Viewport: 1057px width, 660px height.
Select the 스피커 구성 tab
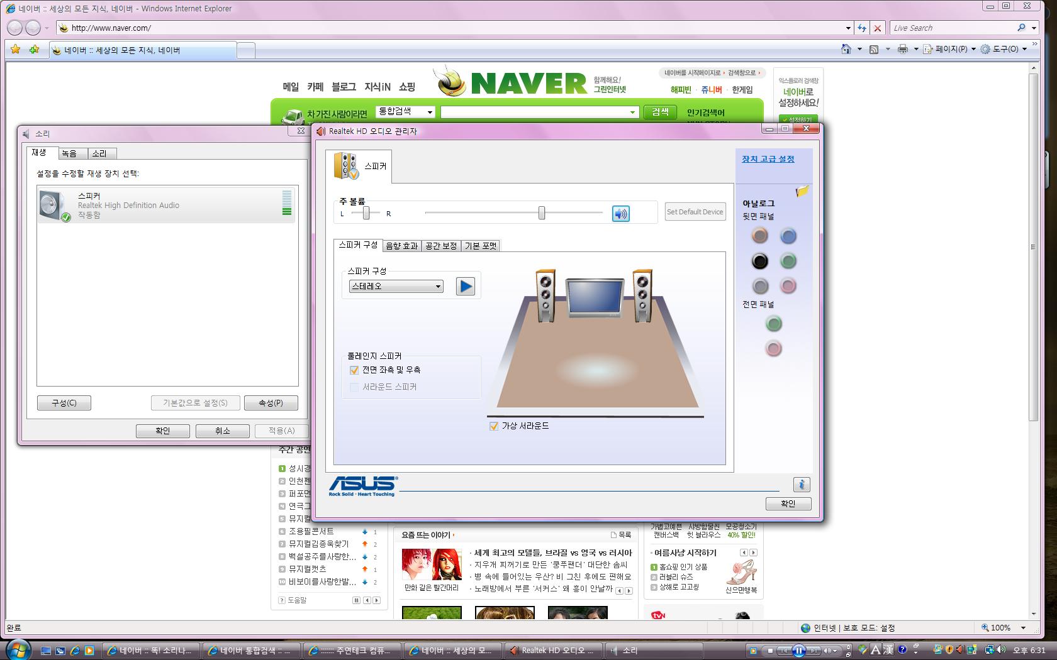click(x=358, y=245)
